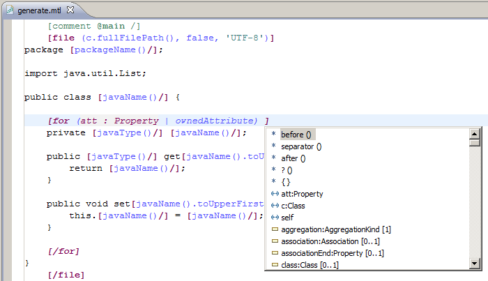
Task: Choose '? ()' completion proposal
Action: coord(287,170)
